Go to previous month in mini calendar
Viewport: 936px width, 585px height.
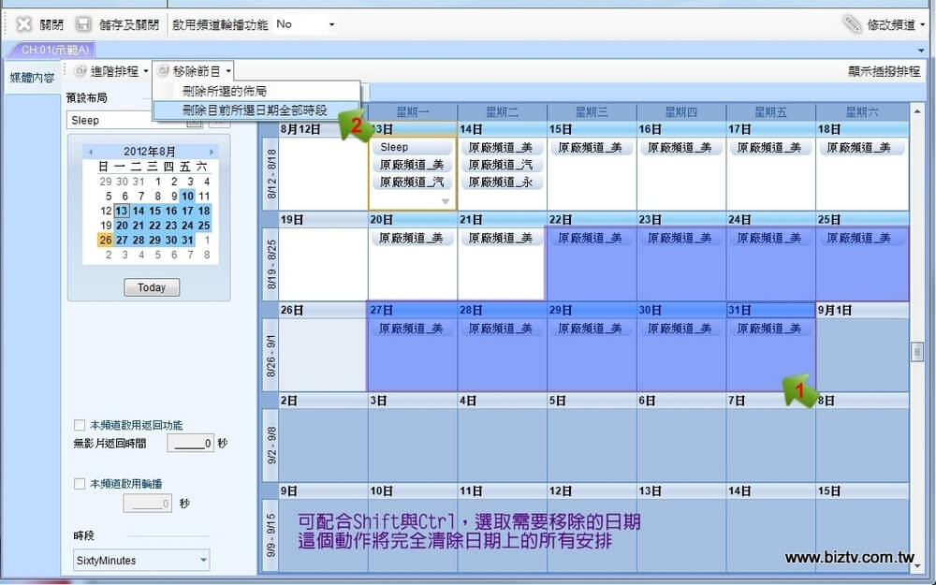coord(90,152)
